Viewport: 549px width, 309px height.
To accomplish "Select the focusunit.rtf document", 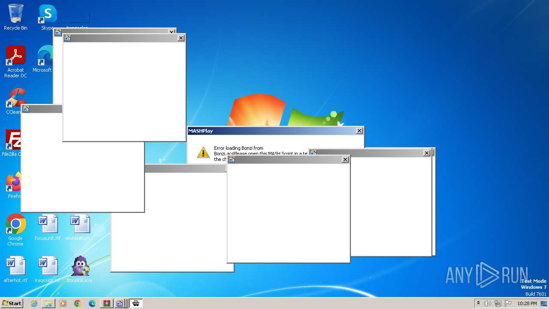I will tap(48, 227).
